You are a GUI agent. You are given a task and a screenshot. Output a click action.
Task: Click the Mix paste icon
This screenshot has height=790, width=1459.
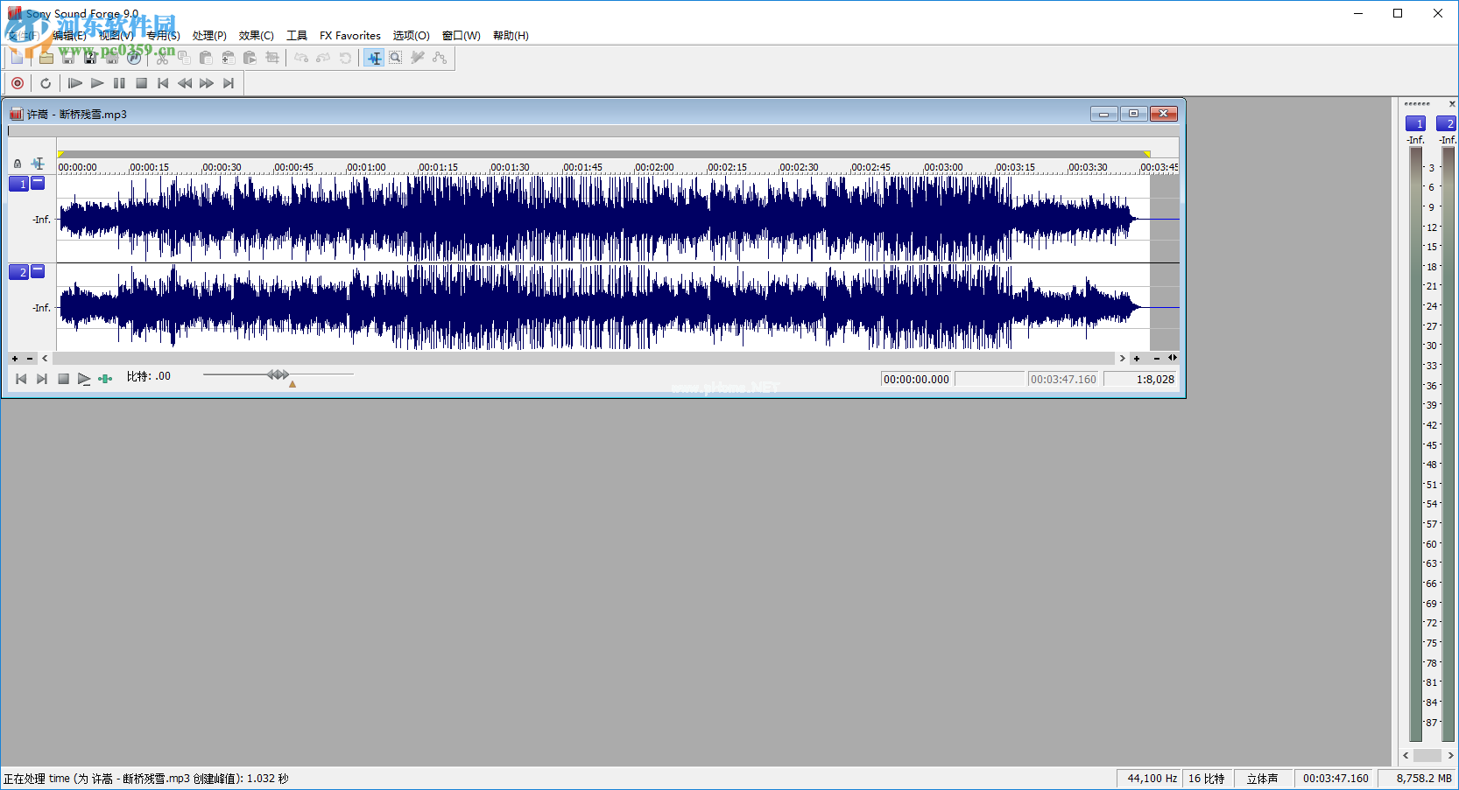coord(228,58)
